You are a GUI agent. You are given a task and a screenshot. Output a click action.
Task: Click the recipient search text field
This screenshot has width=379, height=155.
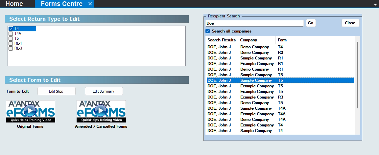pos(254,23)
